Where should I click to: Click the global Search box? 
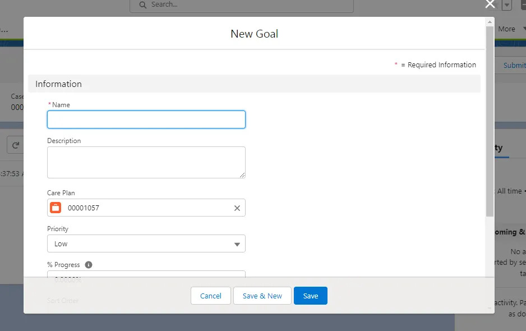click(x=242, y=6)
